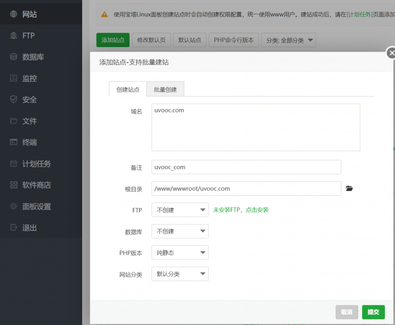The image size is (395, 325).
Task: Open the 监控 (Monitoring) sidebar icon
Action: [13, 78]
